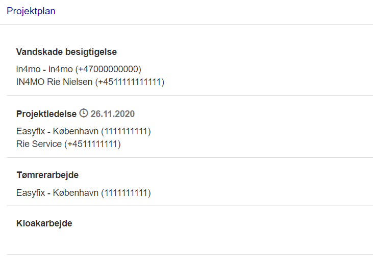The height and width of the screenshot is (262, 373).
Task: Click the Projektledelse section heading
Action: coord(46,113)
